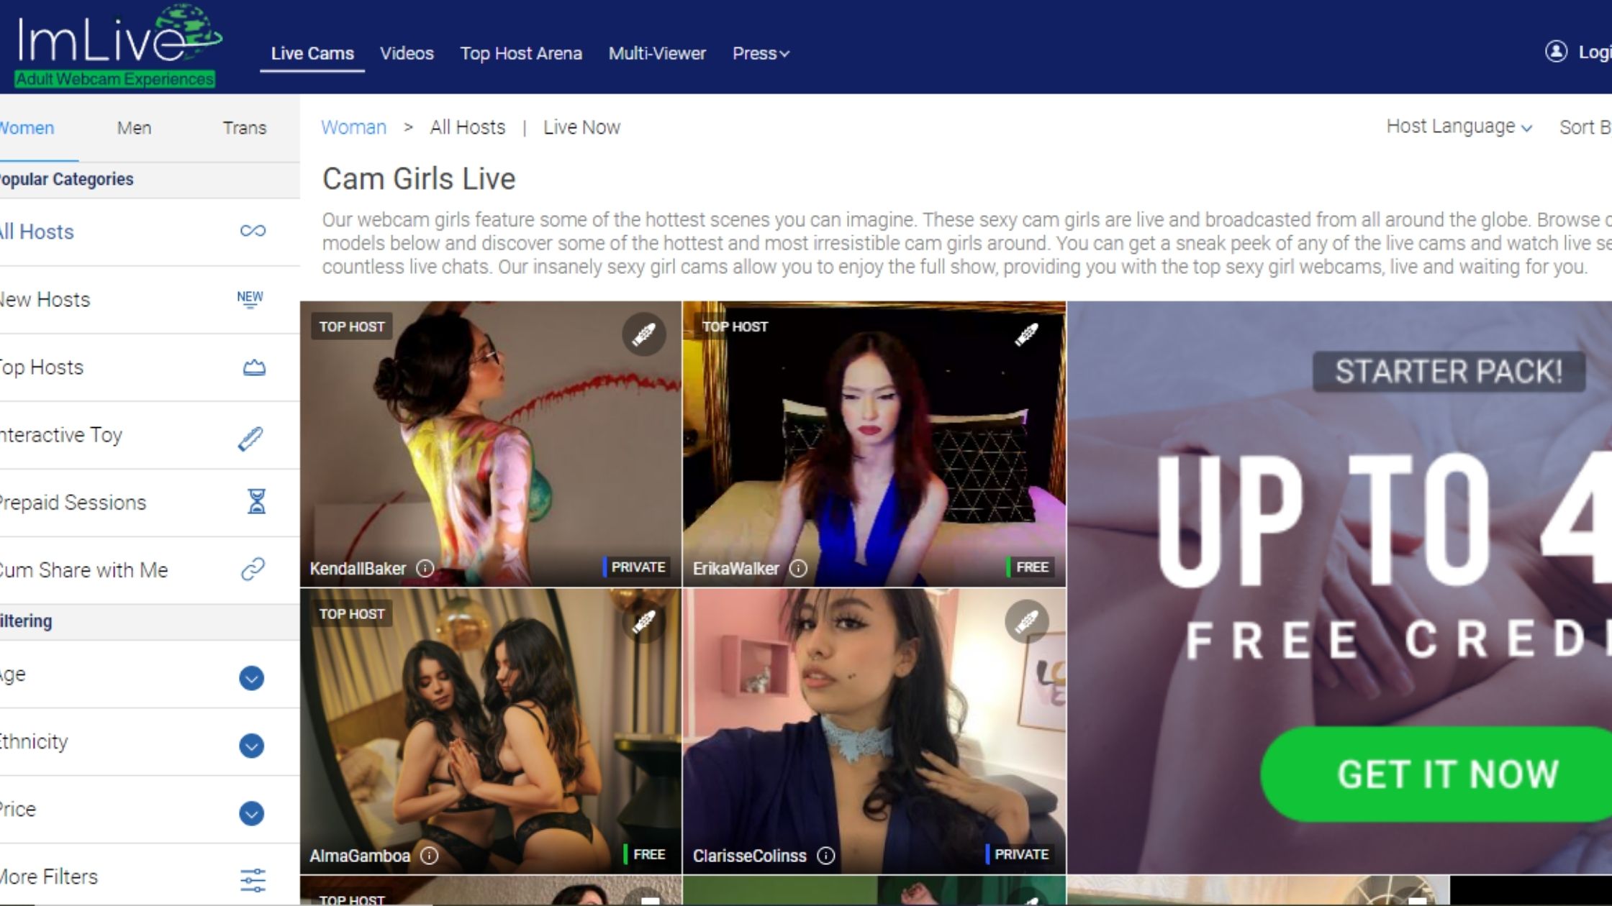The width and height of the screenshot is (1612, 906).
Task: Click the info icon beside ErikaWalker
Action: point(798,568)
